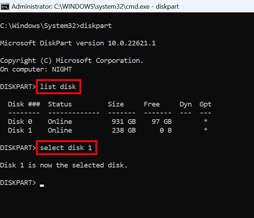
Task: Click the window title 'Administrator: C:\WINDOWS\system32\cmd.exe - diskpart'
Action: [x=95, y=7]
